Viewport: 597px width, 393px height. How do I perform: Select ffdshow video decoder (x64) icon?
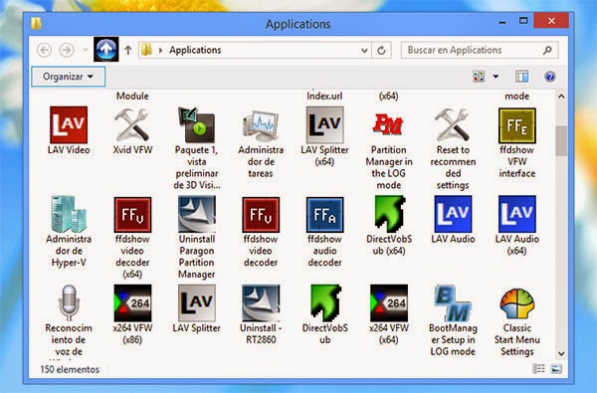132,215
